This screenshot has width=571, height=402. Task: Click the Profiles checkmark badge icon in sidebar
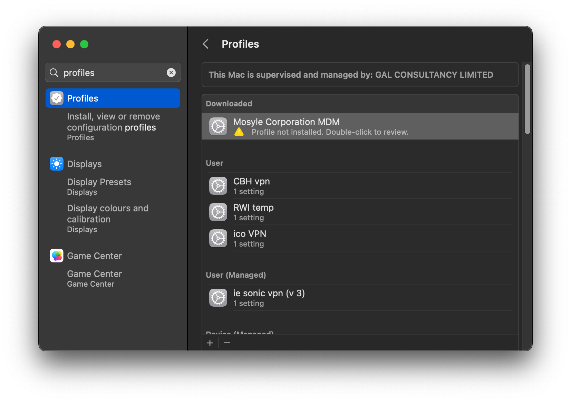pos(57,98)
